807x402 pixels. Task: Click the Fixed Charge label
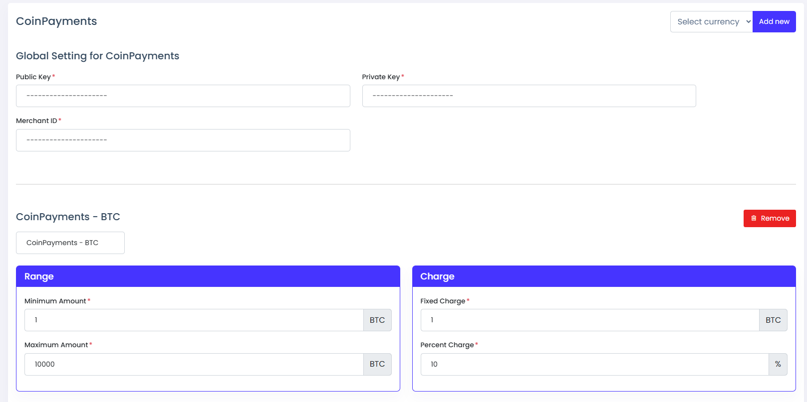[x=443, y=301]
